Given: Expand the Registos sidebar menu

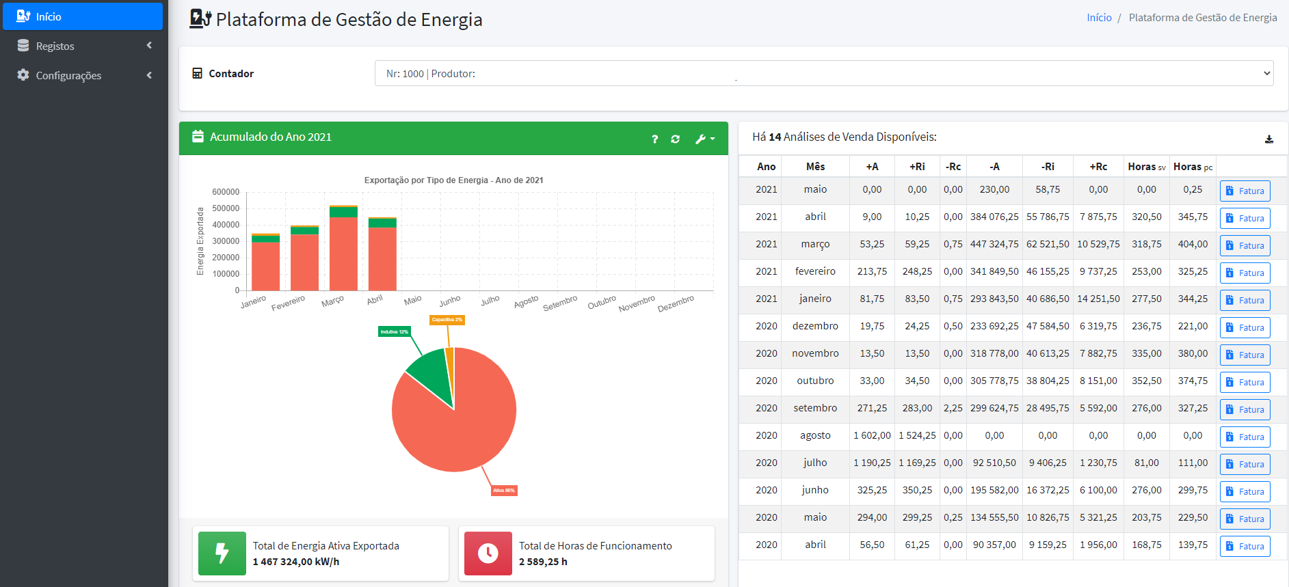Looking at the screenshot, I should 83,46.
